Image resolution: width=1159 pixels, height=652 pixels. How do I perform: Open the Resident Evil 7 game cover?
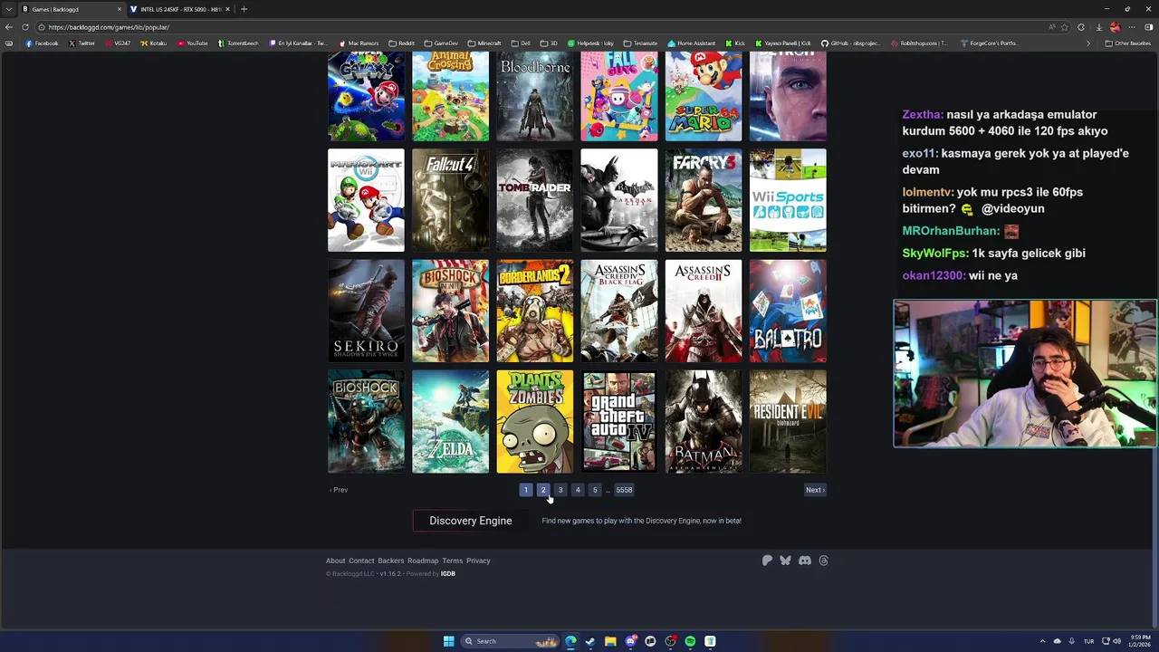point(788,422)
